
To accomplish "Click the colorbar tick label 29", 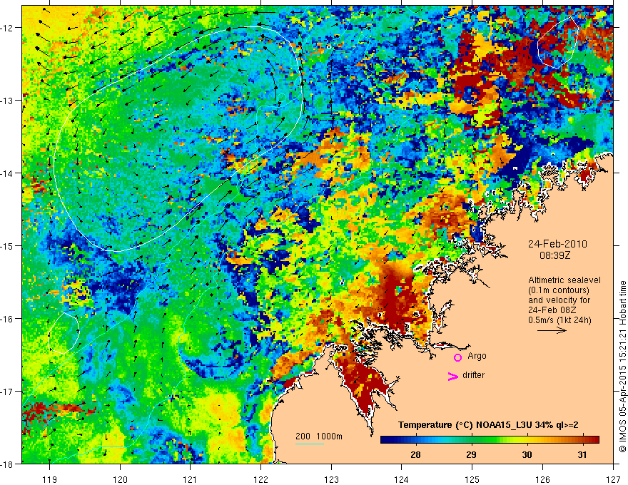I will click(x=471, y=454).
